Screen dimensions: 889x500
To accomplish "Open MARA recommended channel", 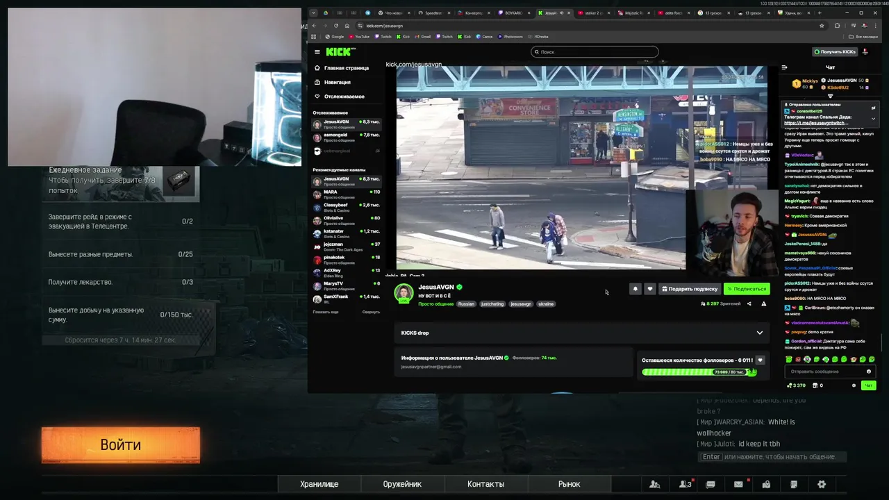I will 346,194.
